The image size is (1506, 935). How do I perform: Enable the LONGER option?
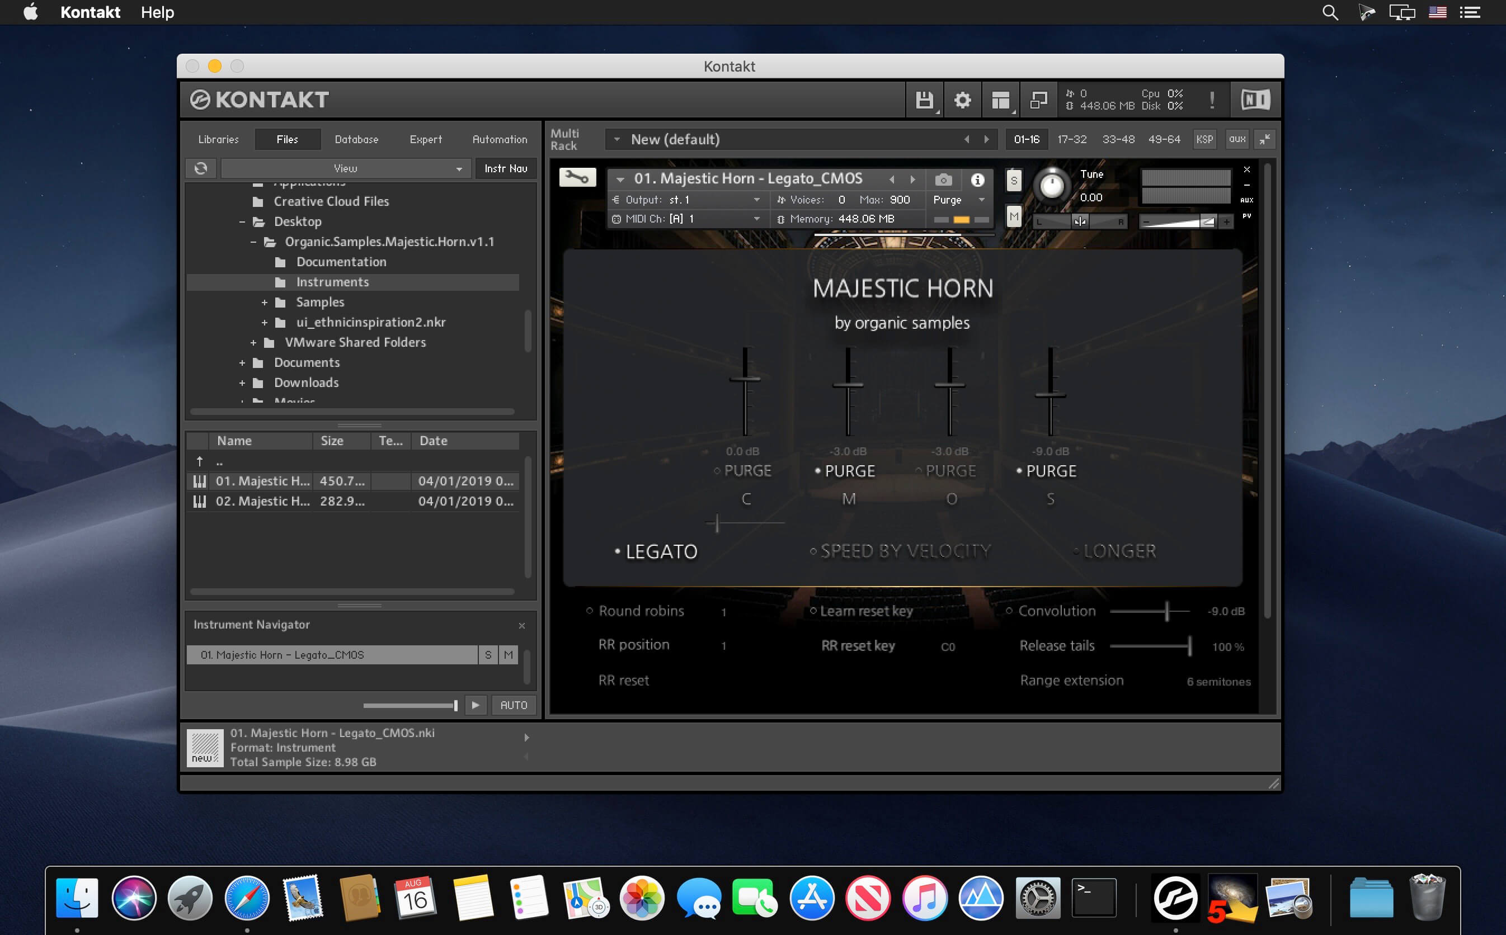[1114, 551]
